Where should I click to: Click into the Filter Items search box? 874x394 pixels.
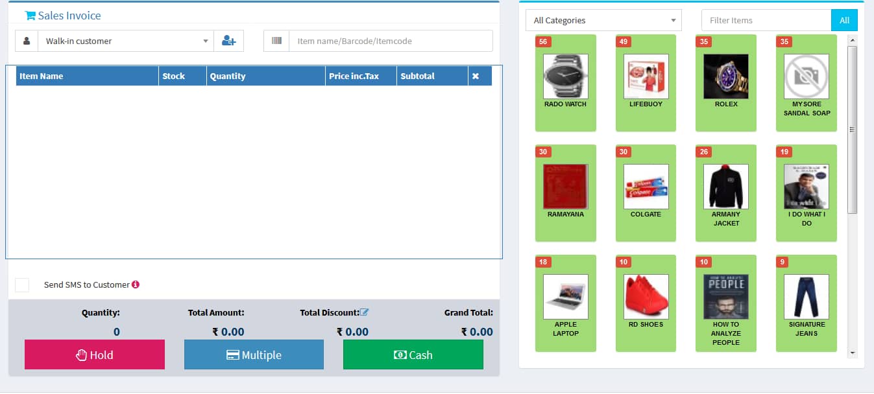pos(766,20)
